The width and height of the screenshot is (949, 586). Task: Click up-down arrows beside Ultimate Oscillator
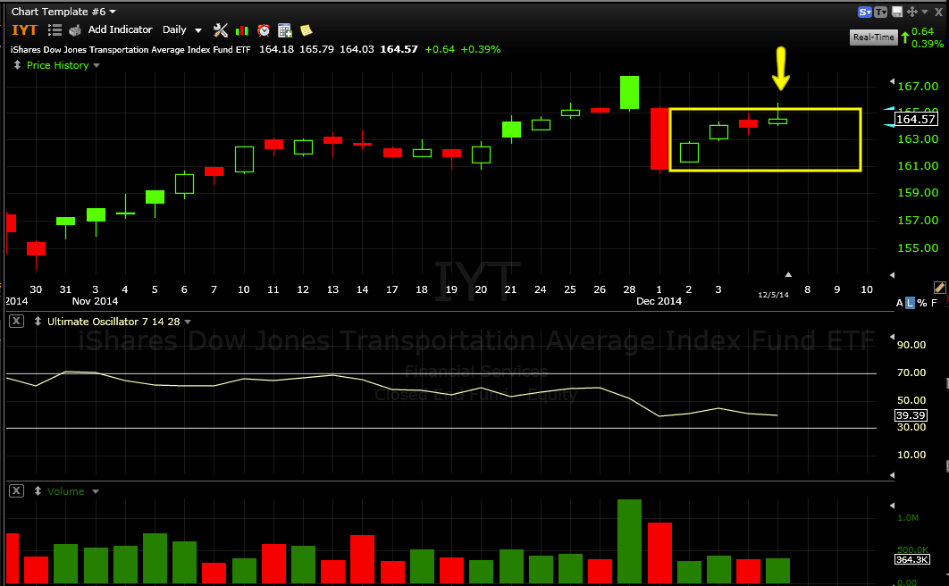click(x=38, y=321)
